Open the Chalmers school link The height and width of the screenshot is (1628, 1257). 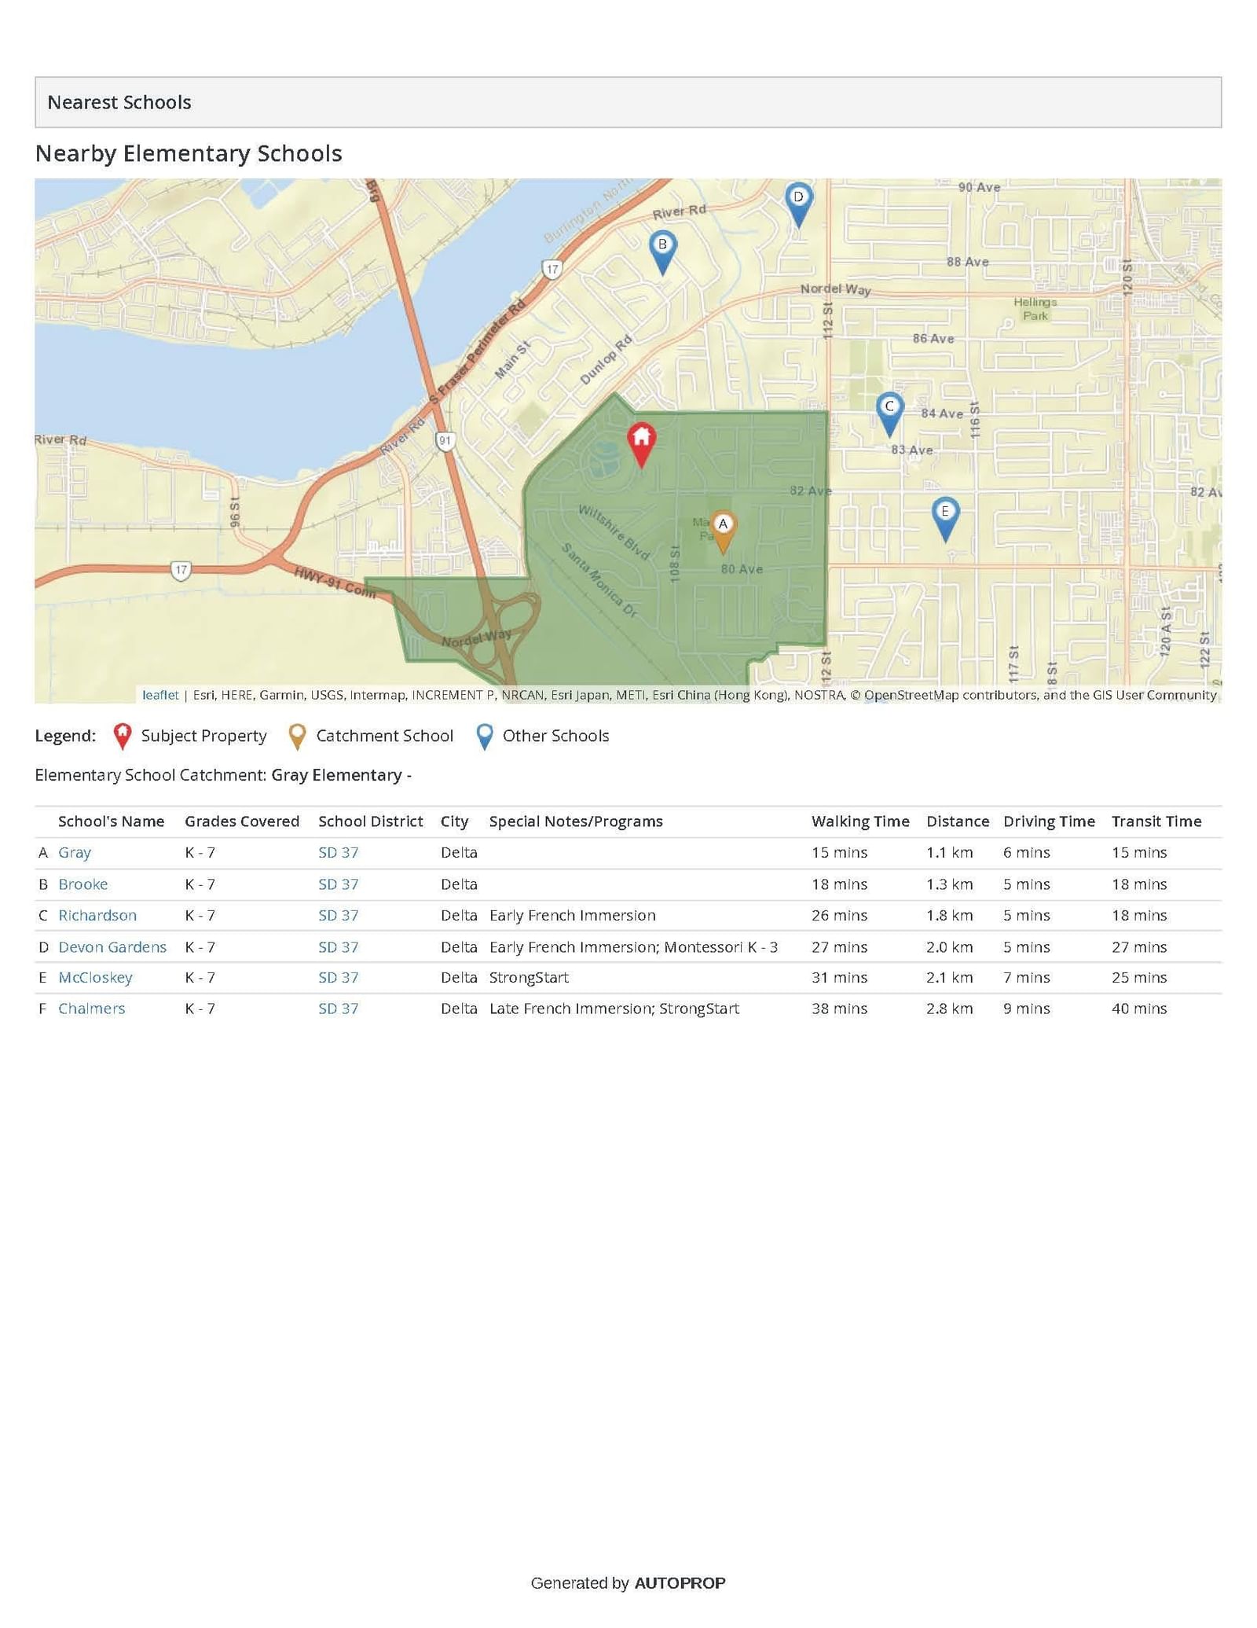coord(92,1008)
